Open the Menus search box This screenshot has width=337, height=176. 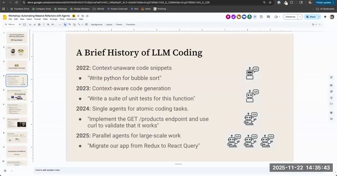tap(10, 24)
